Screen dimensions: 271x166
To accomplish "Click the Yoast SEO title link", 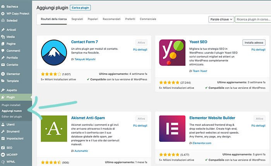I will tap(198, 42).
